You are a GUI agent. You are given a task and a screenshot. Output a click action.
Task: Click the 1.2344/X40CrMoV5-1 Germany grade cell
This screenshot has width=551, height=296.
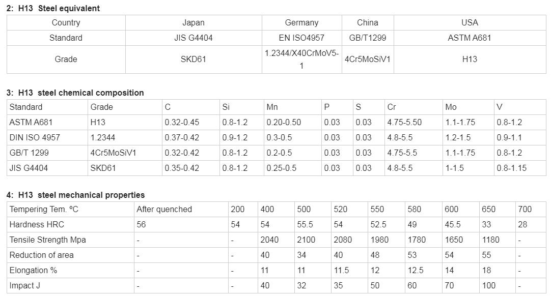tap(301, 60)
